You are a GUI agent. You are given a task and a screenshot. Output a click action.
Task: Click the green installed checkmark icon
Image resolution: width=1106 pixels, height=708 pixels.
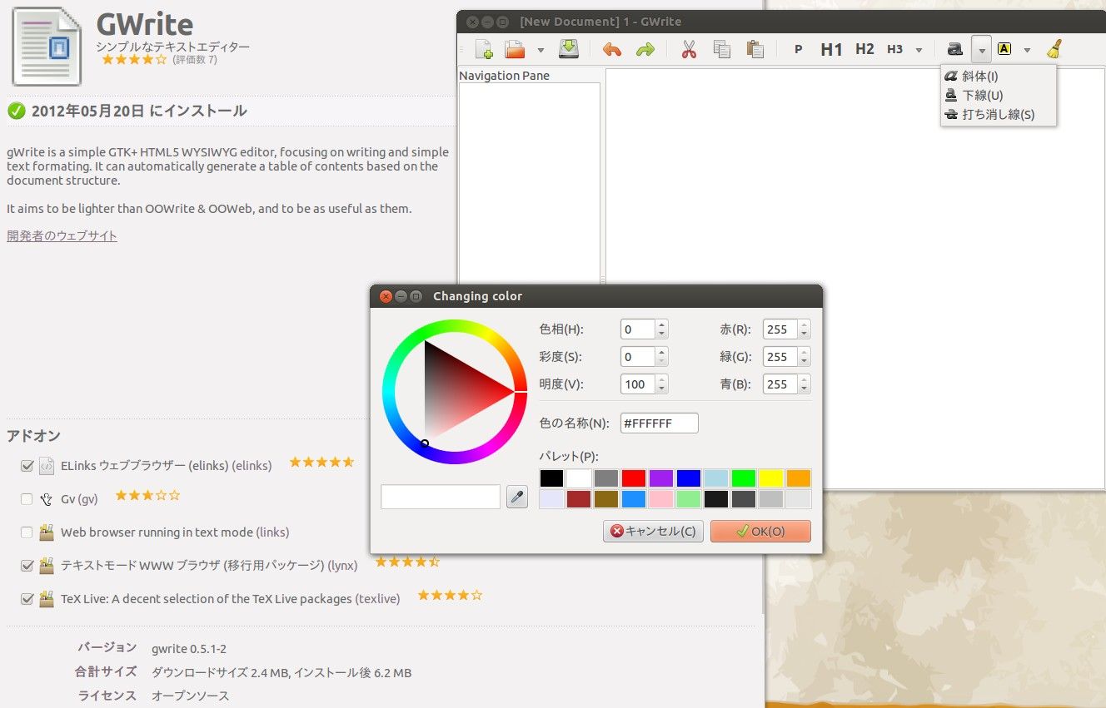pos(16,111)
